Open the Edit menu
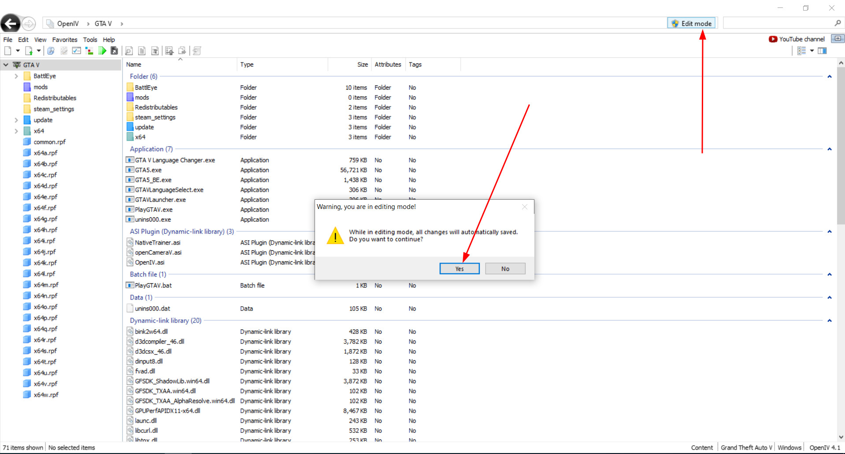Image resolution: width=845 pixels, height=454 pixels. (x=23, y=40)
